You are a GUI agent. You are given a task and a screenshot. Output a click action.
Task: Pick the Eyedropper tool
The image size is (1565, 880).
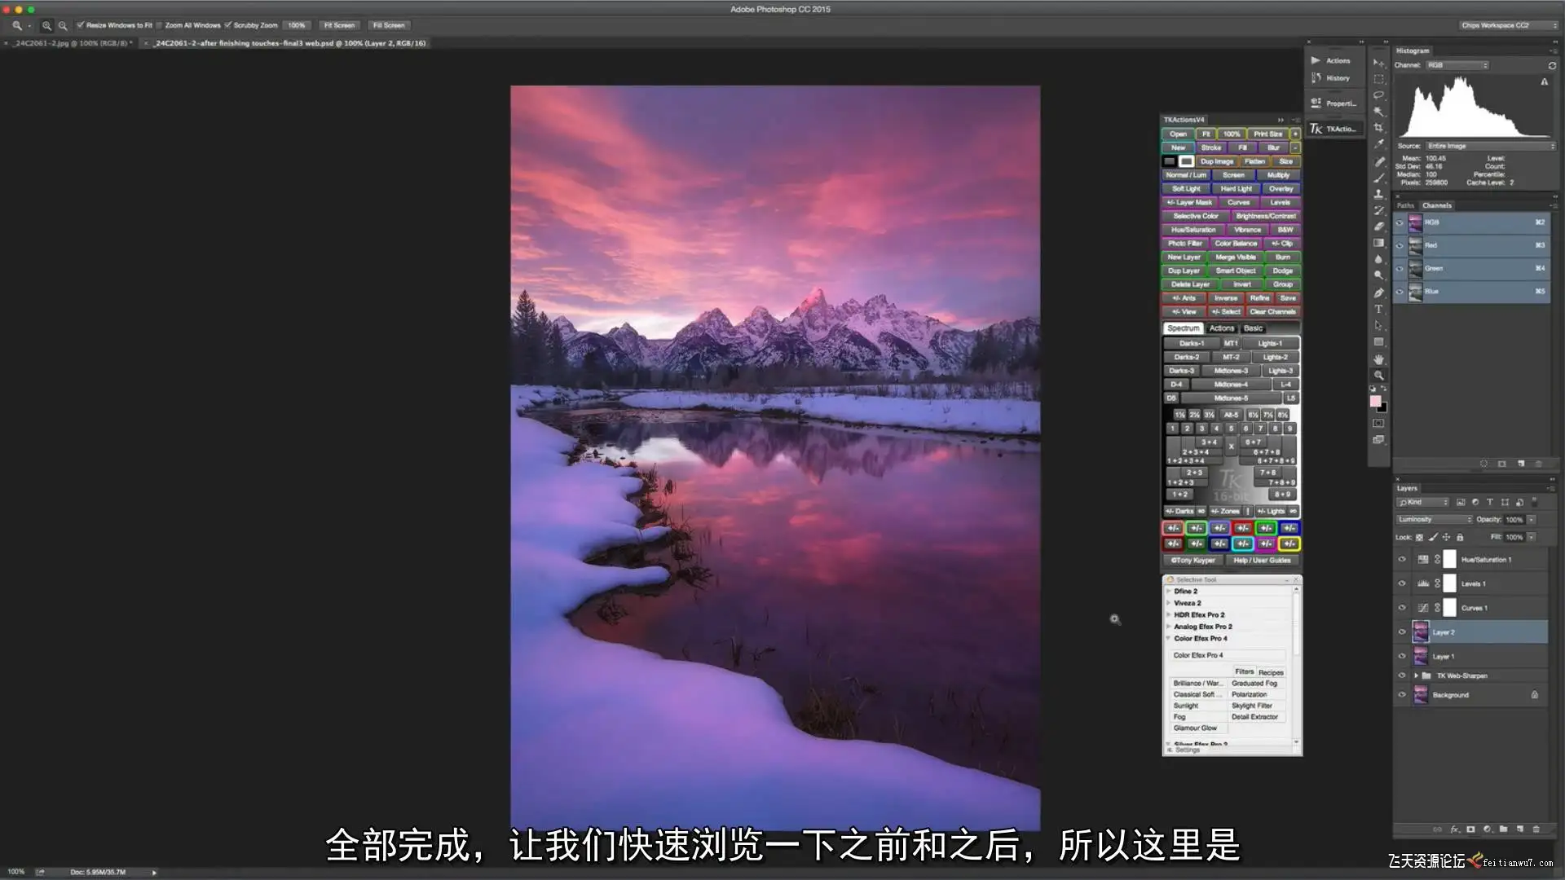pyautogui.click(x=1378, y=144)
